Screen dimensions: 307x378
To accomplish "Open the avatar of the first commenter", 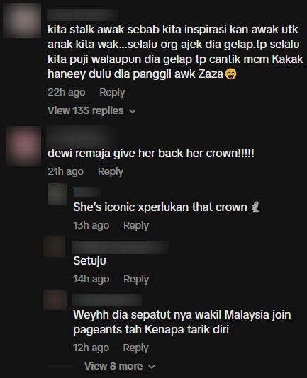I will coord(22,20).
